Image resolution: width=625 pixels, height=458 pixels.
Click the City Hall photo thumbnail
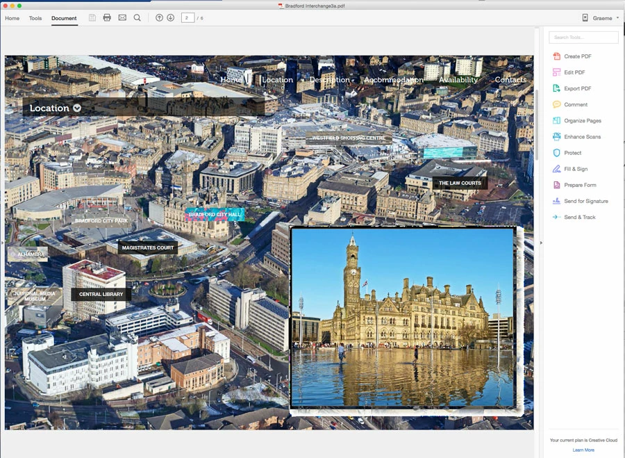[x=403, y=318]
